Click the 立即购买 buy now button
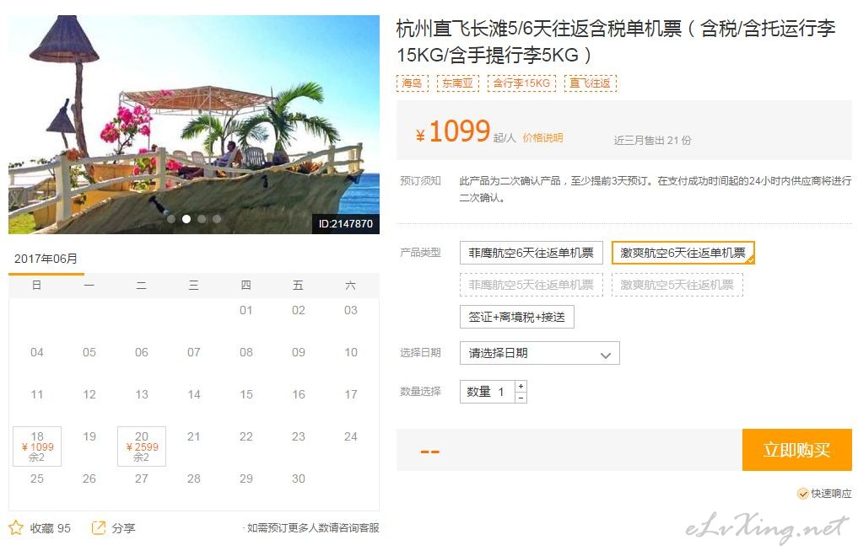858x556 pixels. (x=796, y=450)
